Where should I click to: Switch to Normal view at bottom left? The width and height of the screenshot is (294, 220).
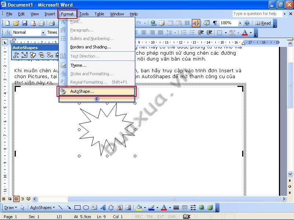(4, 199)
